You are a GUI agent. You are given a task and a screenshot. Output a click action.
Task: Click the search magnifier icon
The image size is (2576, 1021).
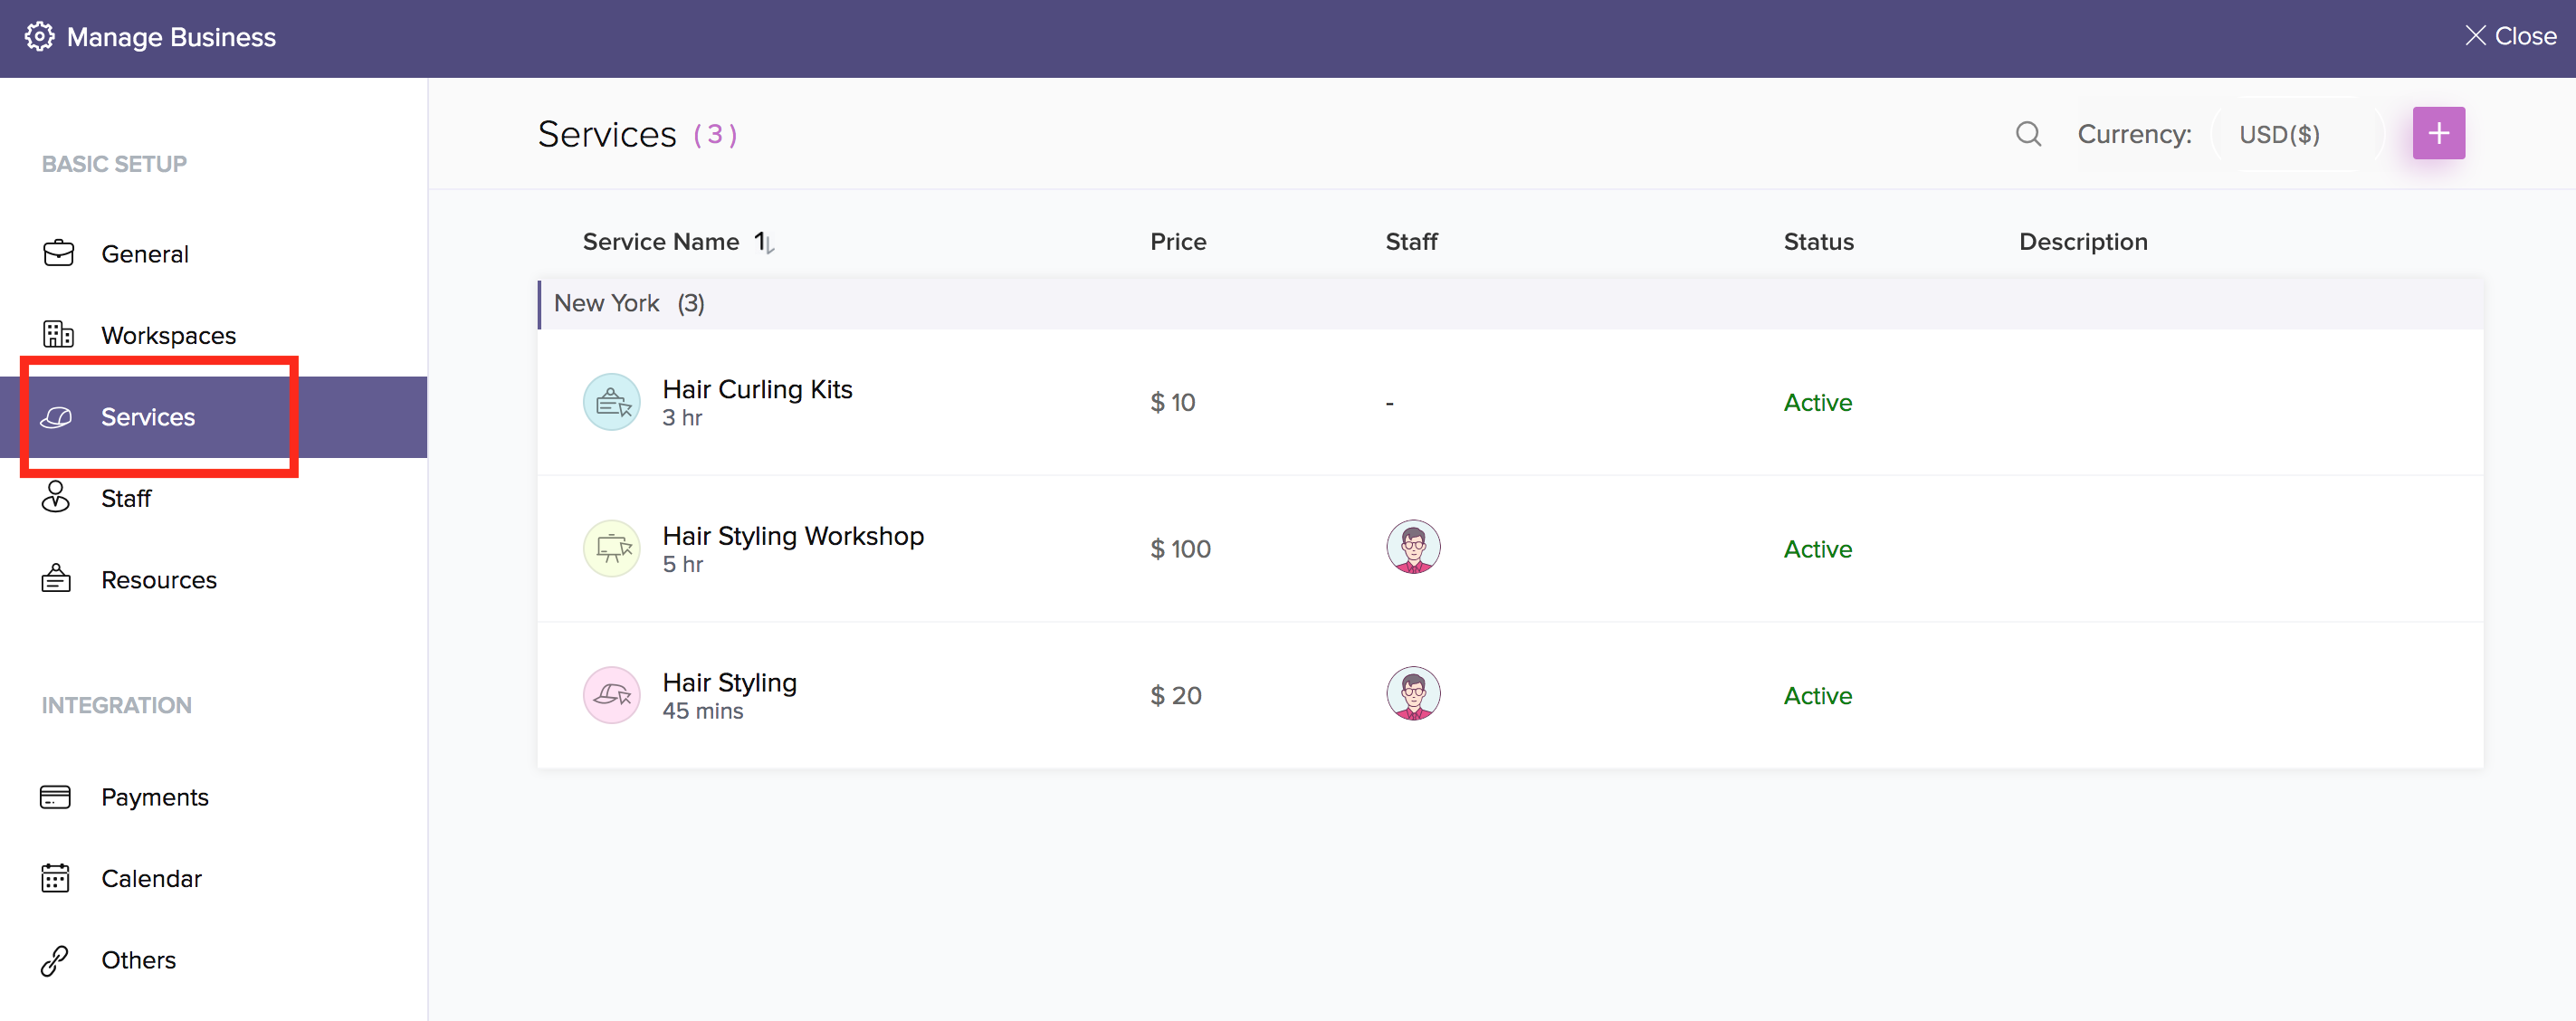click(x=2028, y=134)
